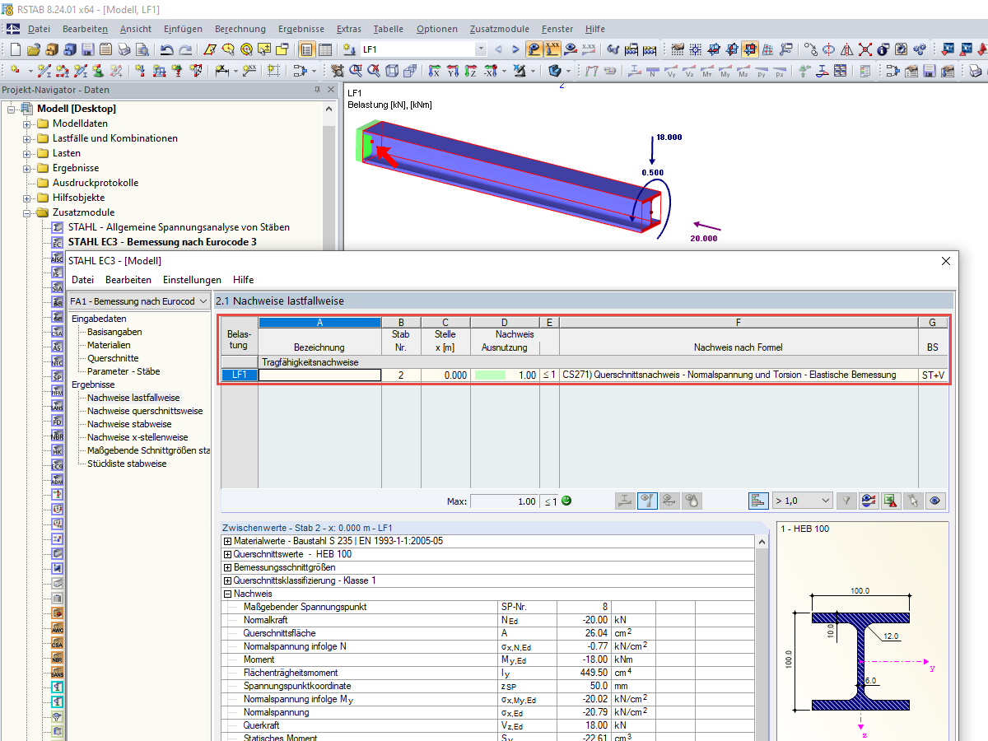Screen dimensions: 988x741
Task: Click the Mz moment diagram icon
Action: pyautogui.click(x=743, y=72)
